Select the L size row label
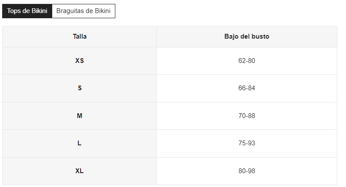346x187 pixels. click(80, 144)
